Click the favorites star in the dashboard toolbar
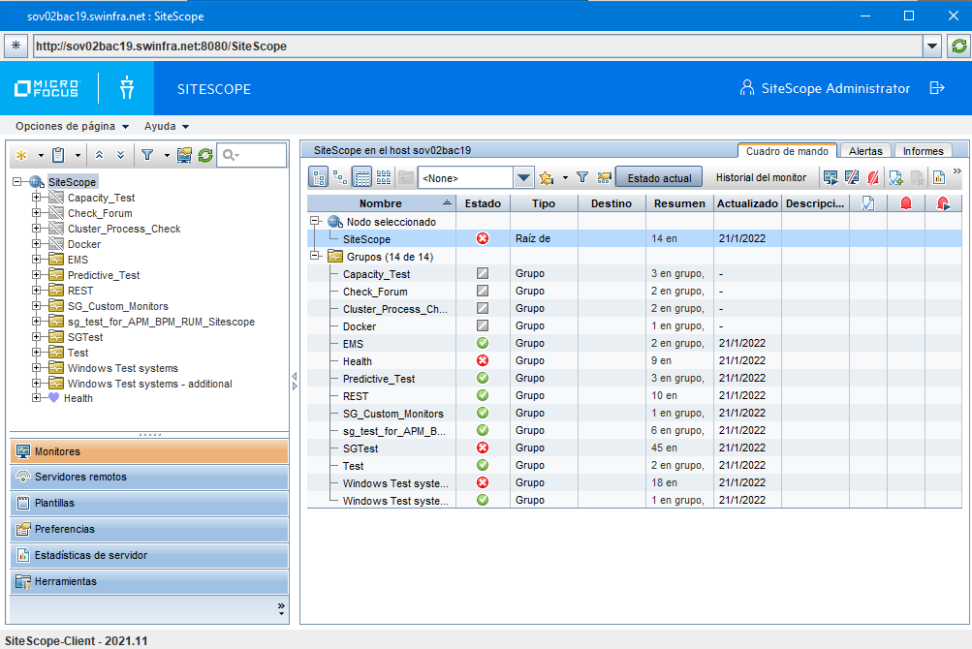Screen dimensions: 972x649 point(548,177)
